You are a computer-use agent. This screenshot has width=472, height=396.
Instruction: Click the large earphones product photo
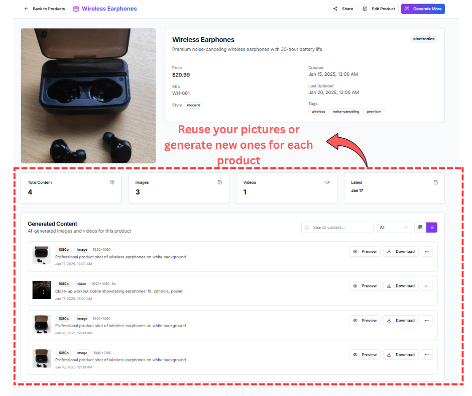pos(88,95)
